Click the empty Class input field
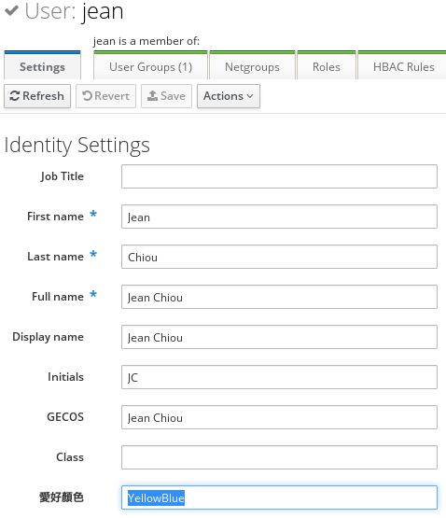Viewport: 446px width, 518px height. point(279,457)
